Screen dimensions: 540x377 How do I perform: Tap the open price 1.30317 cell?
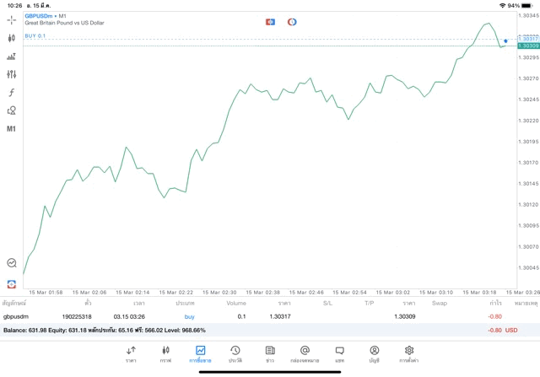[280, 316]
